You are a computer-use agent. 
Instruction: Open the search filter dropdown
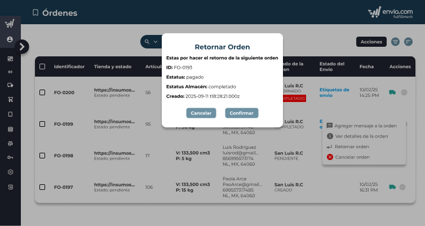(x=150, y=42)
